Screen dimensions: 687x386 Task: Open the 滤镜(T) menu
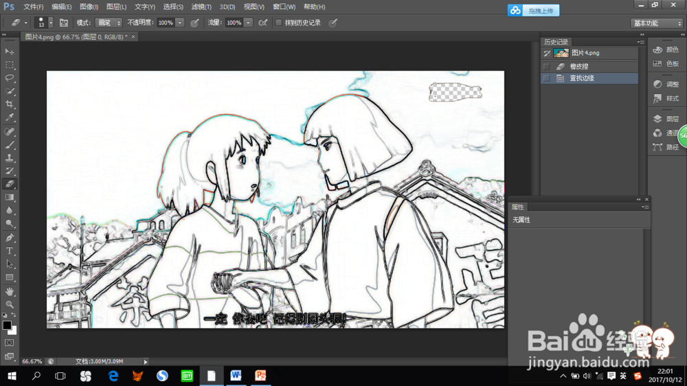click(201, 7)
